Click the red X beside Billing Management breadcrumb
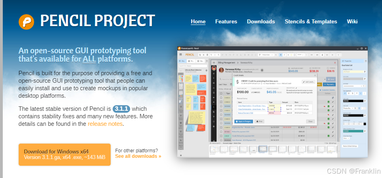Image resolution: width=382 pixels, height=178 pixels. tap(335, 62)
